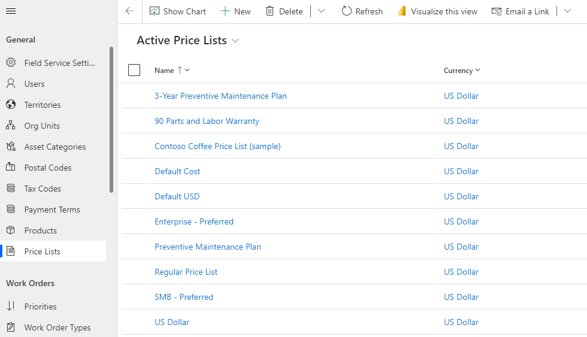Click the Refresh circular arrow icon
This screenshot has height=337, width=587.
[347, 11]
